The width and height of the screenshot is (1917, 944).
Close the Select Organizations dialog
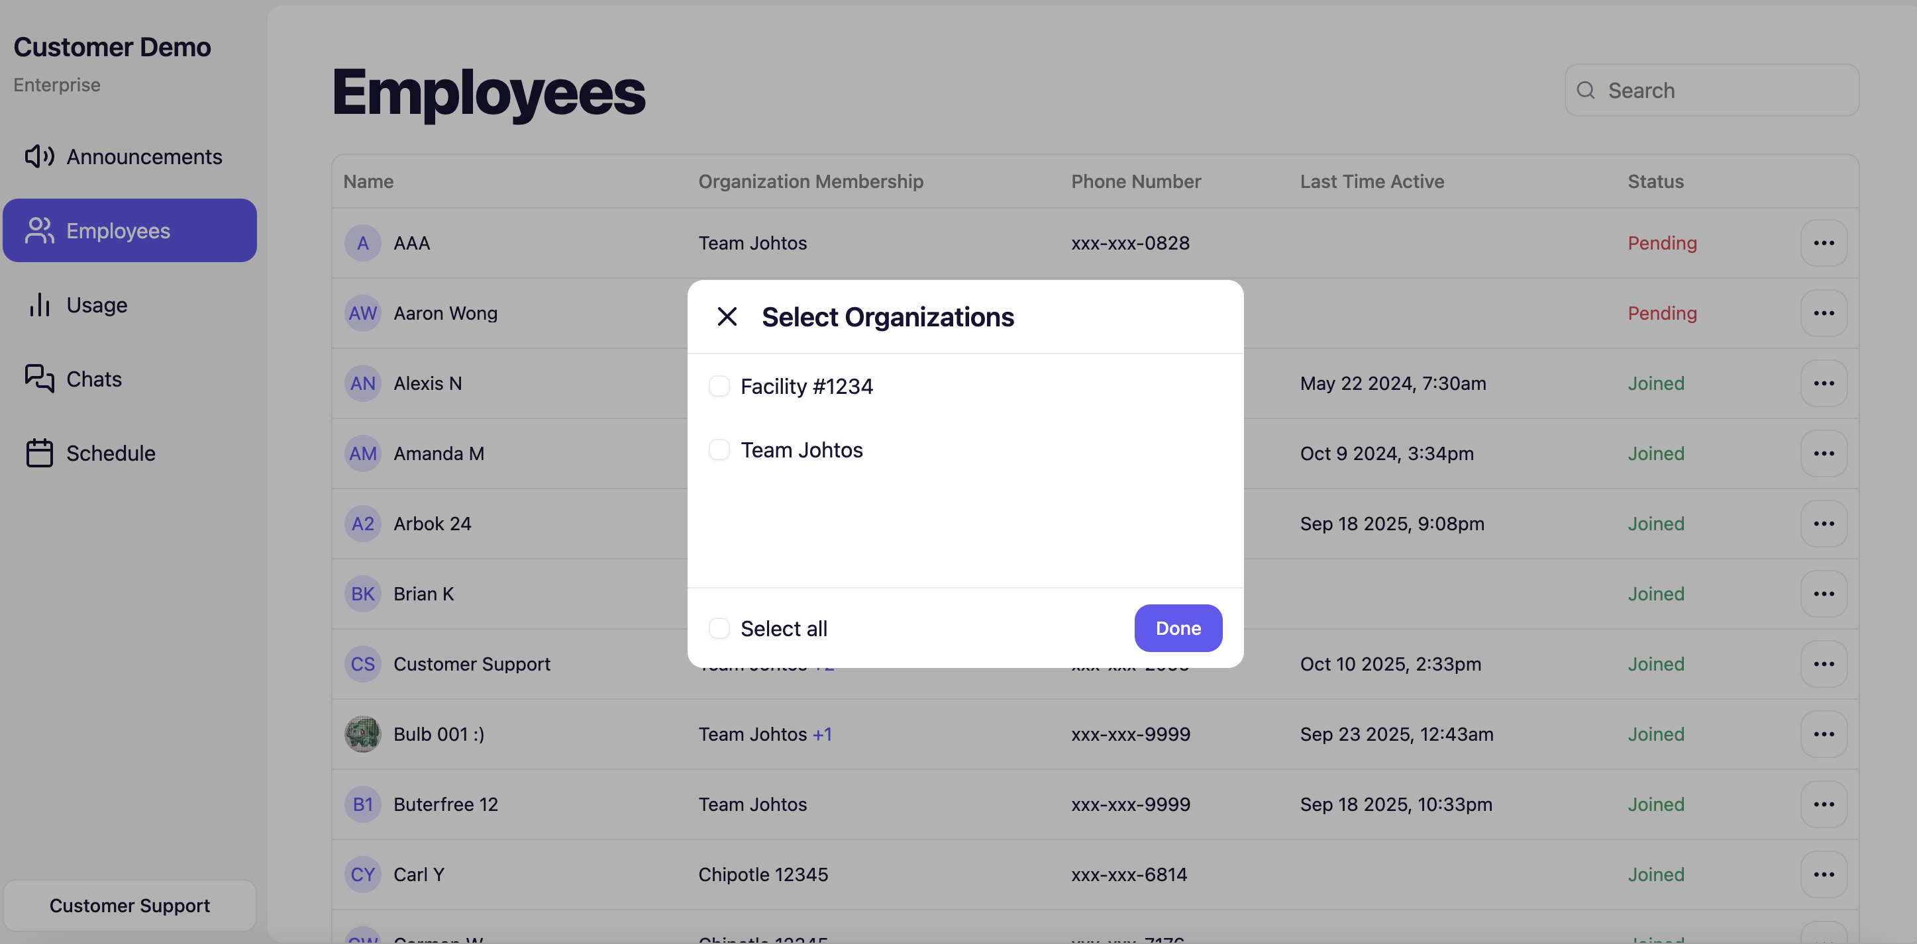click(726, 317)
